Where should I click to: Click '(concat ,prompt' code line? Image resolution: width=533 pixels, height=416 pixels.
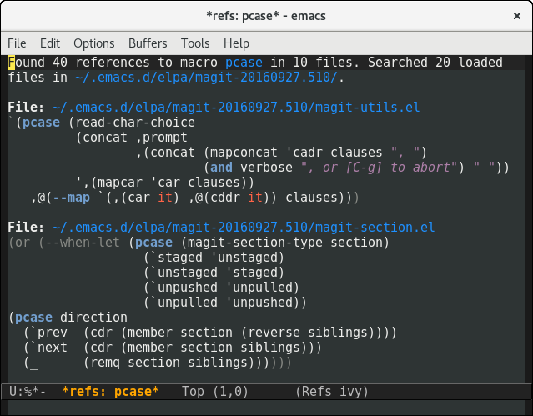tap(131, 138)
